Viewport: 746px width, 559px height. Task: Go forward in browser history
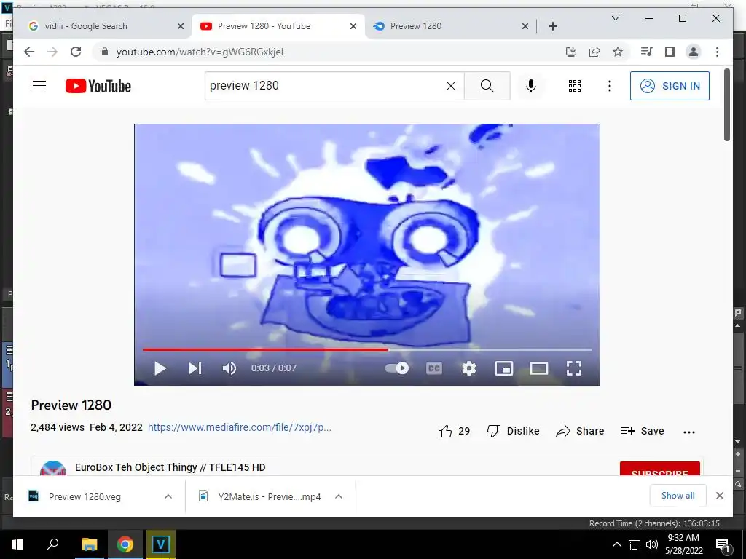point(52,52)
